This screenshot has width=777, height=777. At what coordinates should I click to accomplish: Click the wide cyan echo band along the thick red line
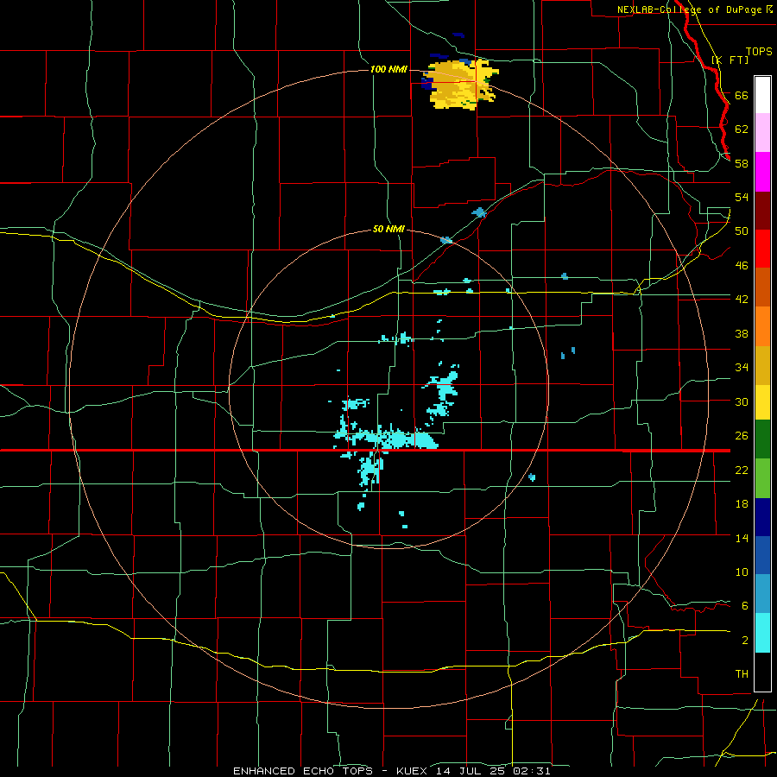click(x=387, y=438)
